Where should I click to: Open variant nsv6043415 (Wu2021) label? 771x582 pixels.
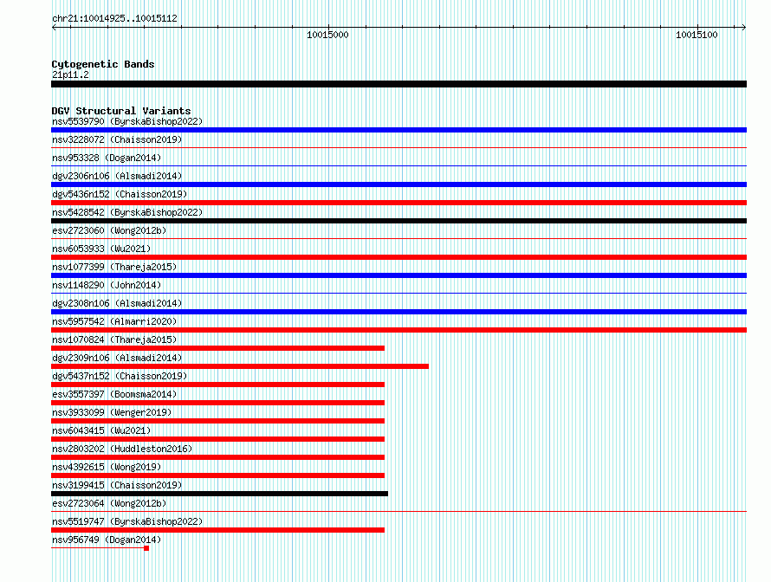[101, 430]
